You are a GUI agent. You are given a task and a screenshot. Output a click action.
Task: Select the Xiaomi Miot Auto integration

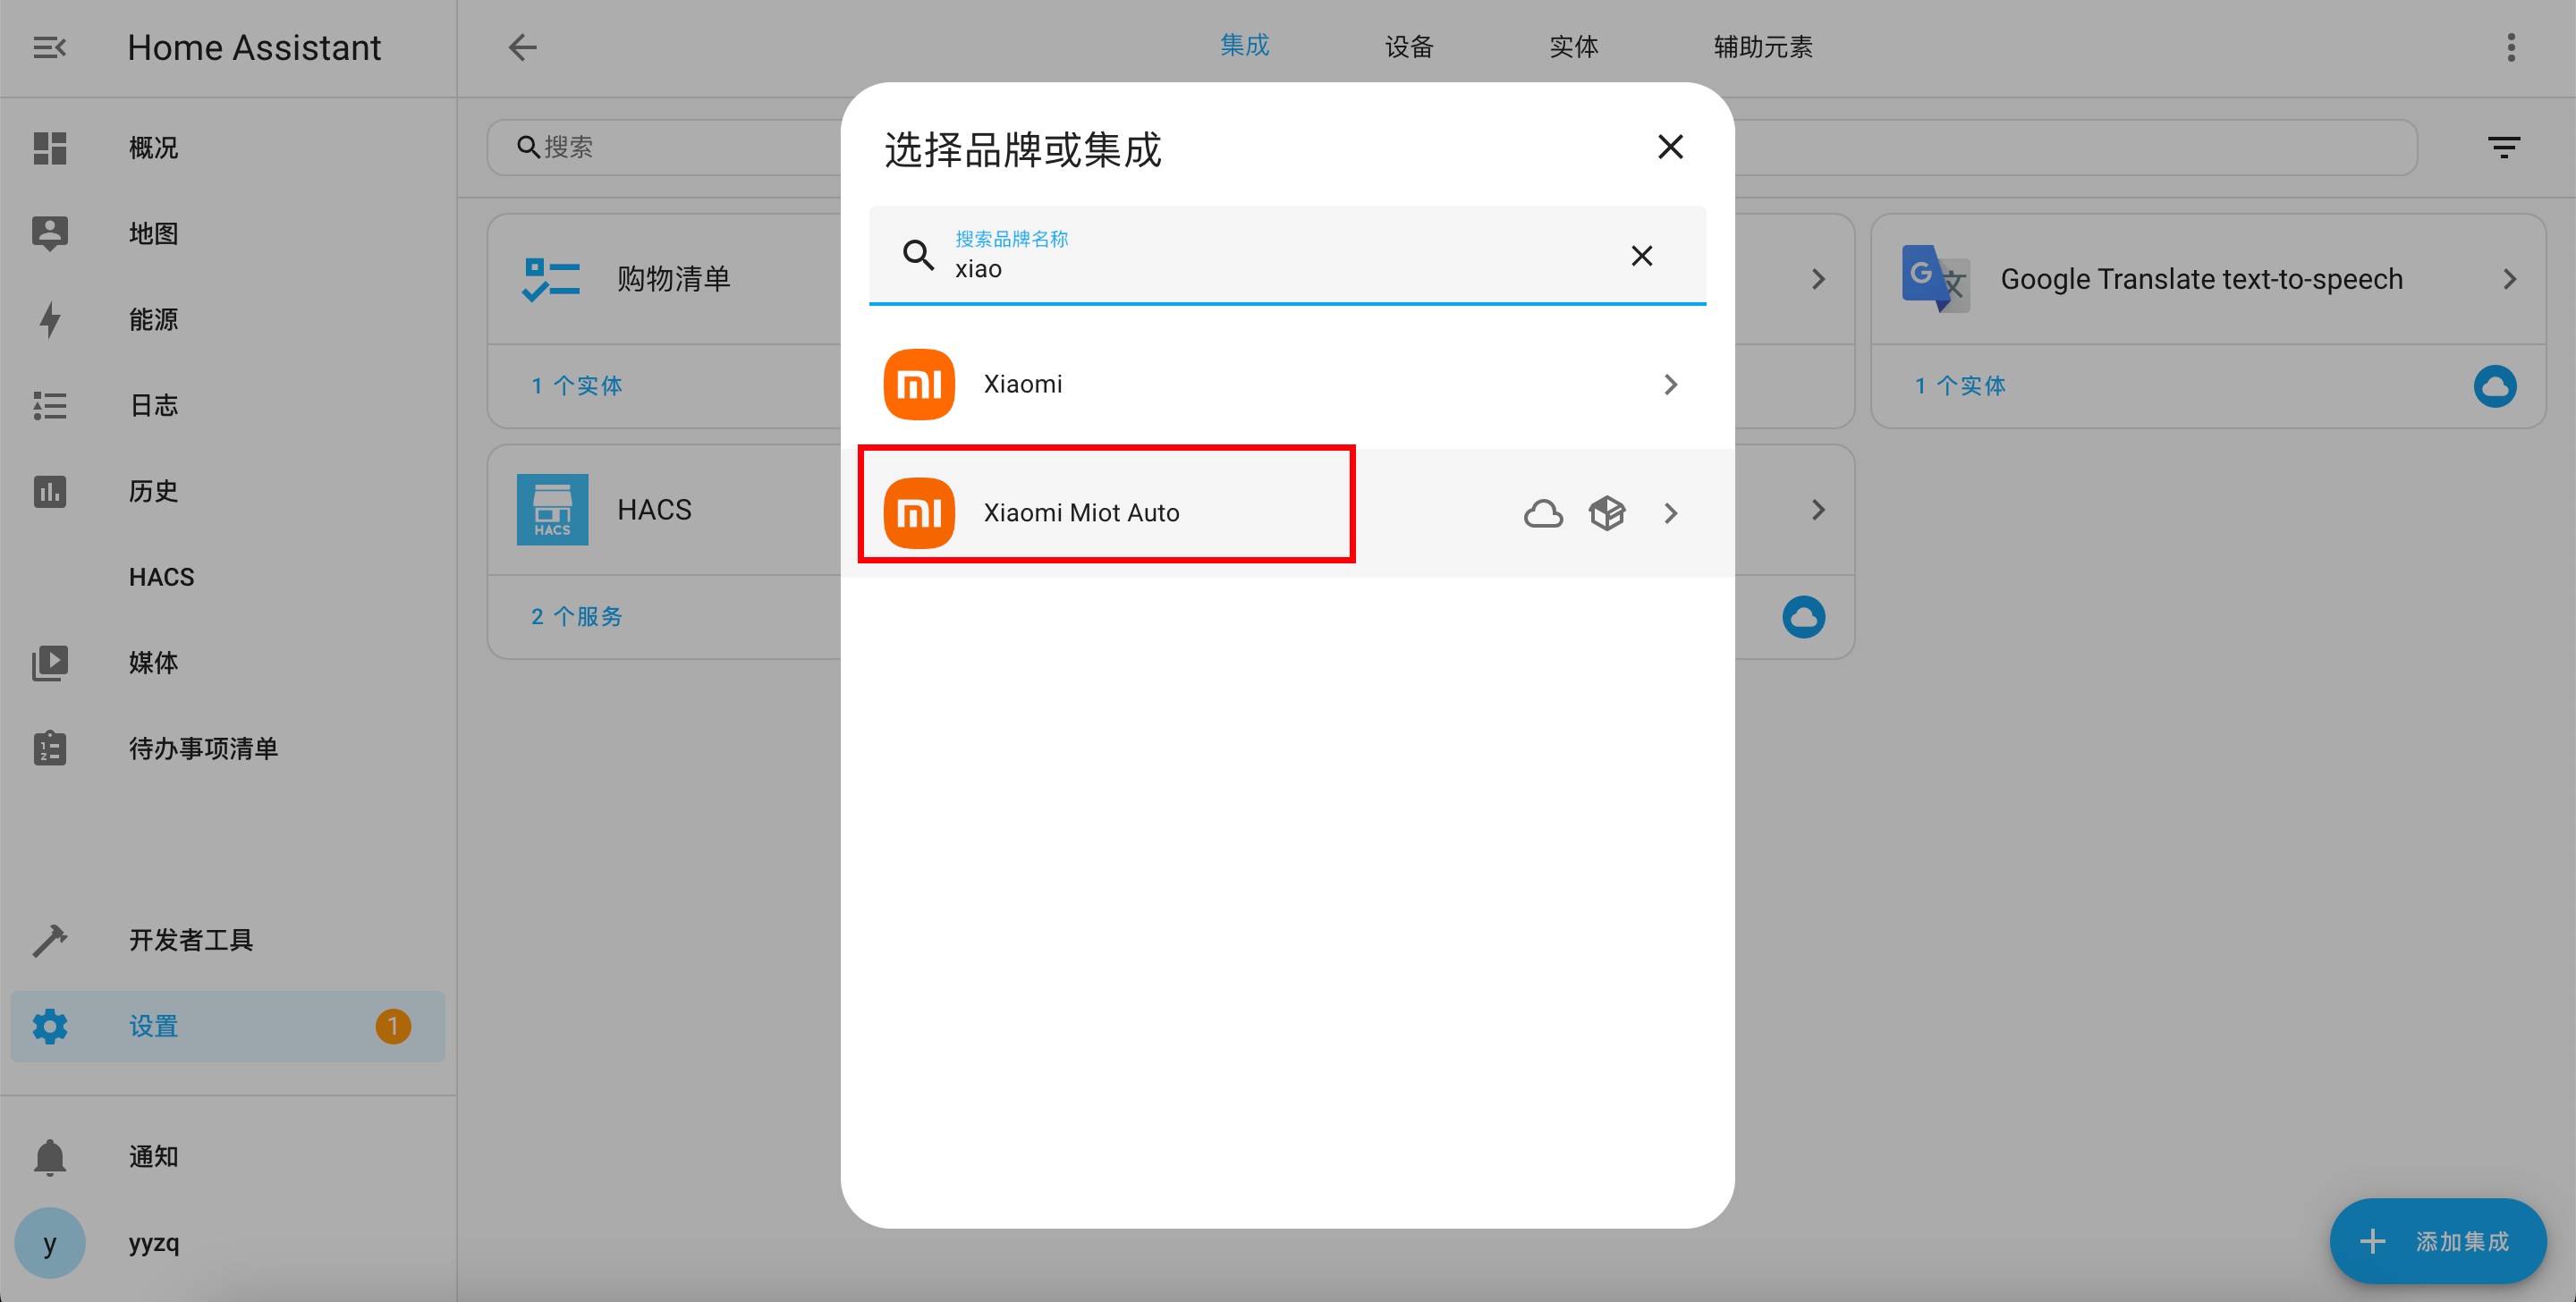pyautogui.click(x=1287, y=513)
